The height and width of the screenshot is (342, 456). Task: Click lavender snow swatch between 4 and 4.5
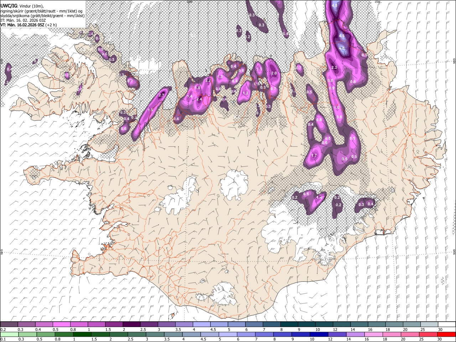[x=201, y=325]
